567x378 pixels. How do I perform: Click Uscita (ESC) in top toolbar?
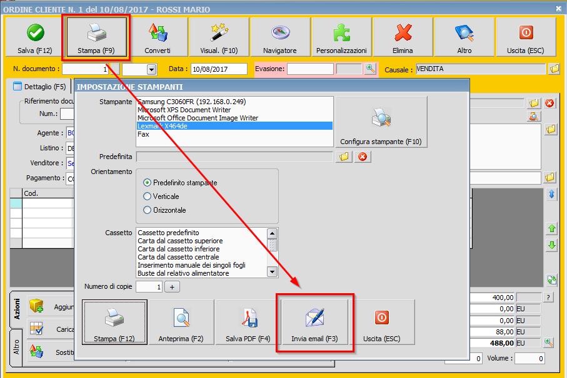tap(526, 37)
